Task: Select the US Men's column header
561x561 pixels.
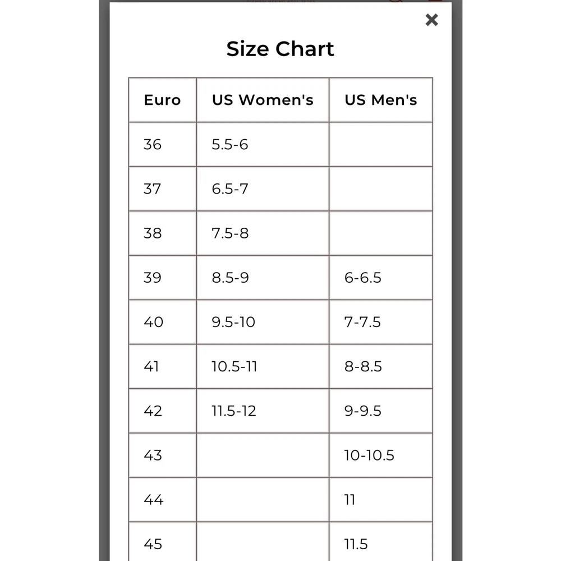Action: (x=381, y=100)
